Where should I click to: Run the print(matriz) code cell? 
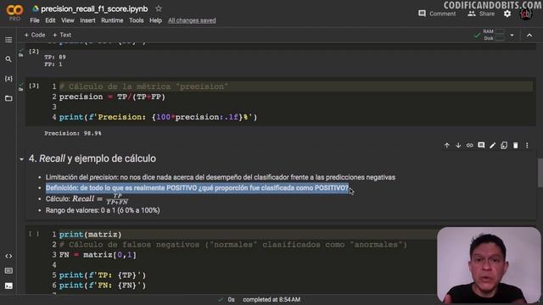coord(34,234)
